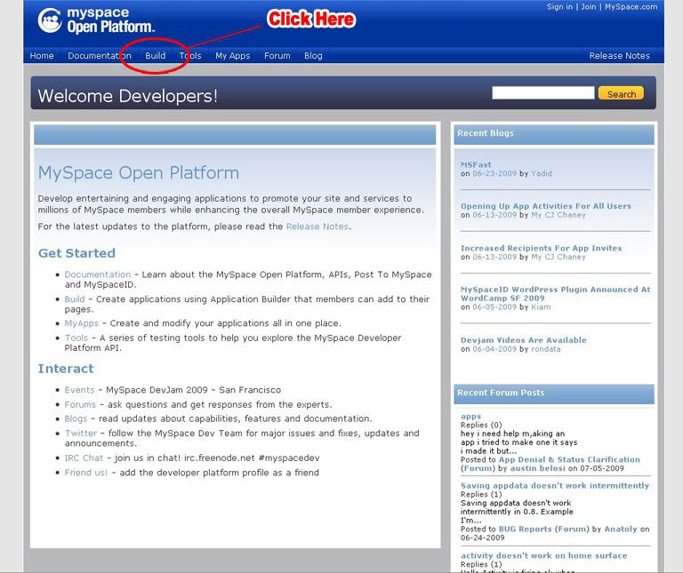Screen dimensions: 683x573
Task: Click the MySpace Open Platform logo
Action: 96,20
